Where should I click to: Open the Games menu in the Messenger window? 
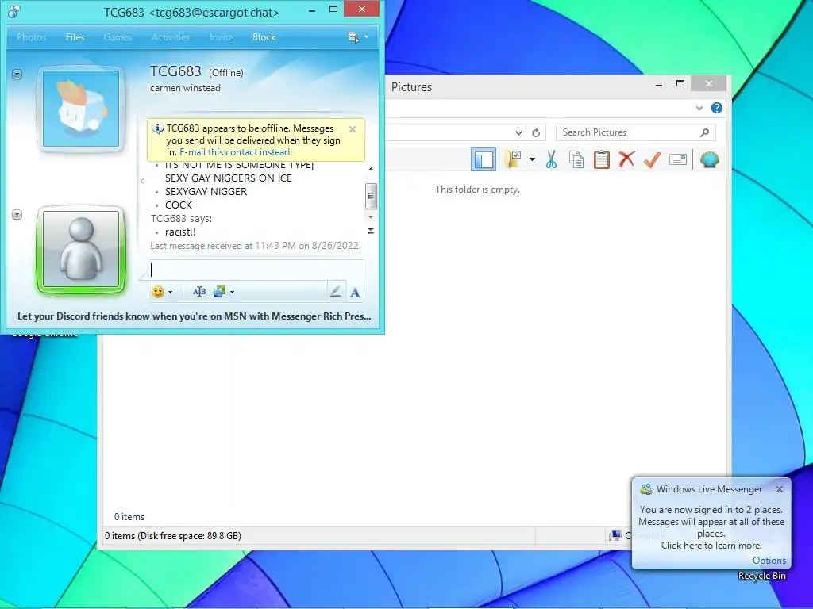(118, 37)
